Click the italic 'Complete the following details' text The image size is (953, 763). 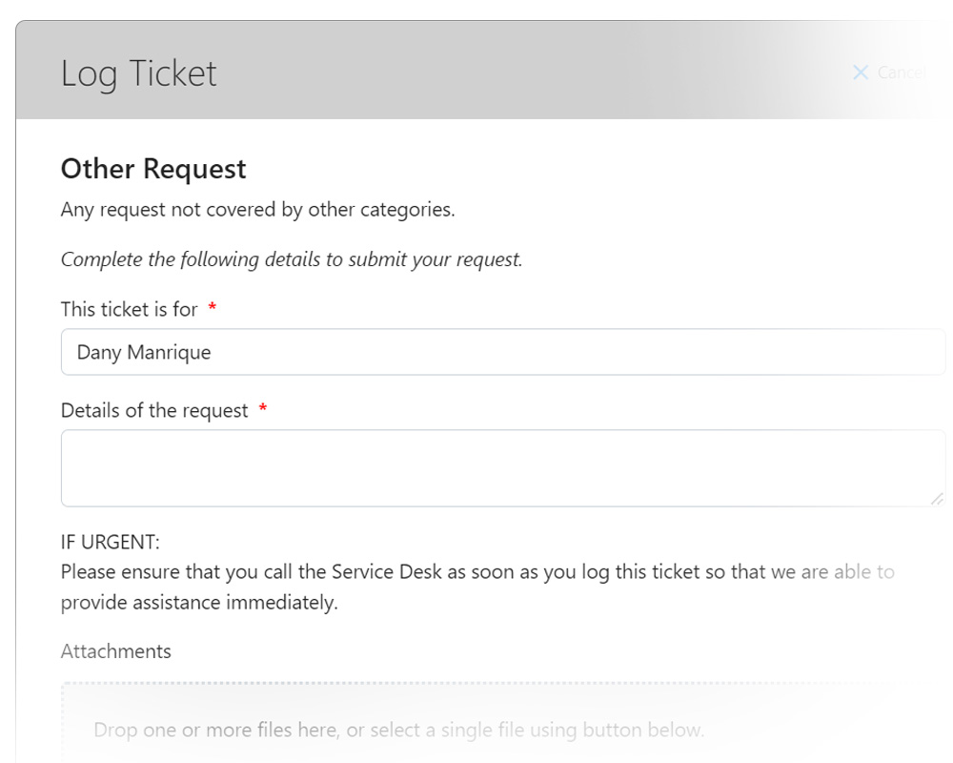[x=291, y=258]
